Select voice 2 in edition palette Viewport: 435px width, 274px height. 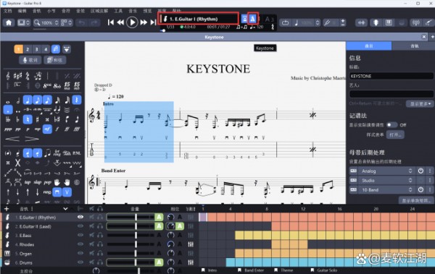(28, 49)
